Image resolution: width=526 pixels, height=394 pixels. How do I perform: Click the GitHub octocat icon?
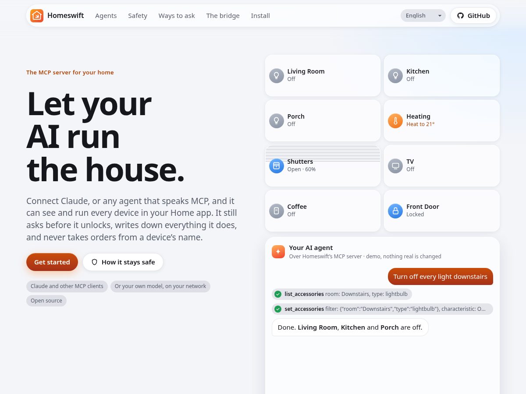pos(460,16)
